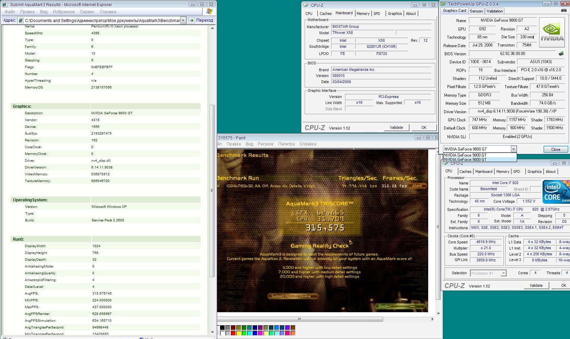
Task: Select the highlighted second GeForce 9800 GT entry
Action: [x=480, y=159]
